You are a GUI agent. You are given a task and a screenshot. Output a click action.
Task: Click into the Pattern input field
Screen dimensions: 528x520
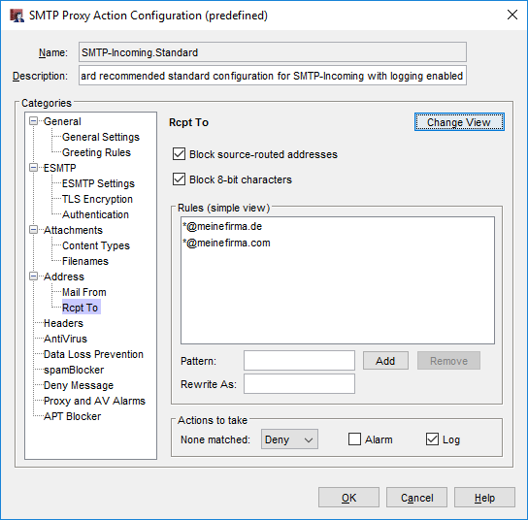coord(299,361)
